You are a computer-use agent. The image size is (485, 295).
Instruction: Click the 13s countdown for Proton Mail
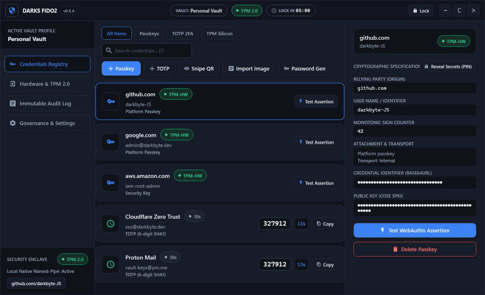click(x=301, y=265)
